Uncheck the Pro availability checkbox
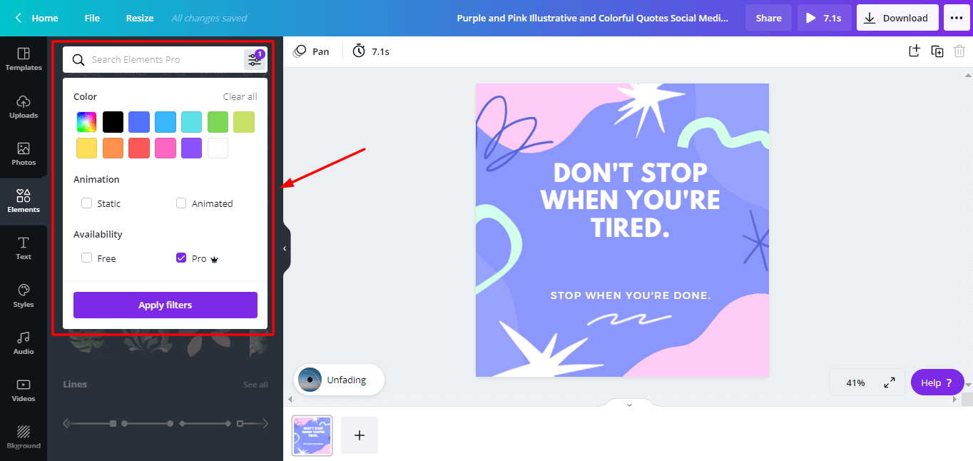 click(181, 258)
